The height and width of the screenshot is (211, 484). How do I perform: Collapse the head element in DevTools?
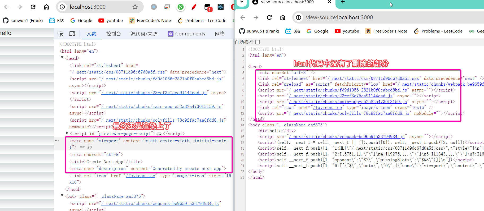click(62, 57)
